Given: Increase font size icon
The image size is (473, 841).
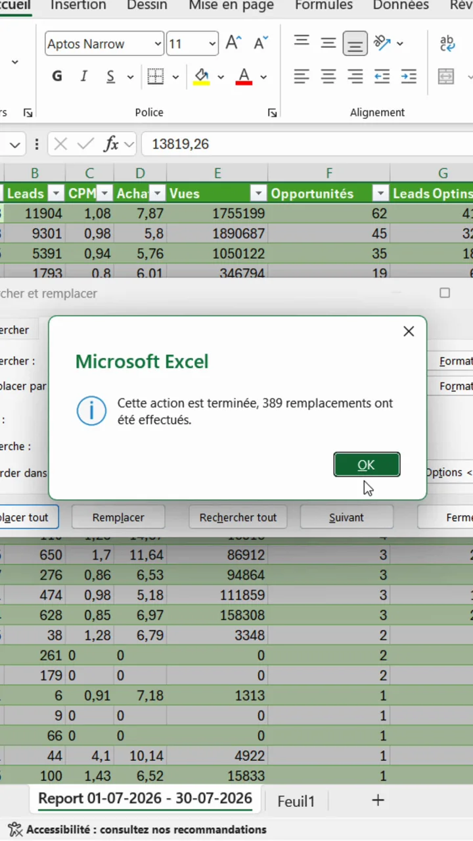Looking at the screenshot, I should pyautogui.click(x=234, y=43).
